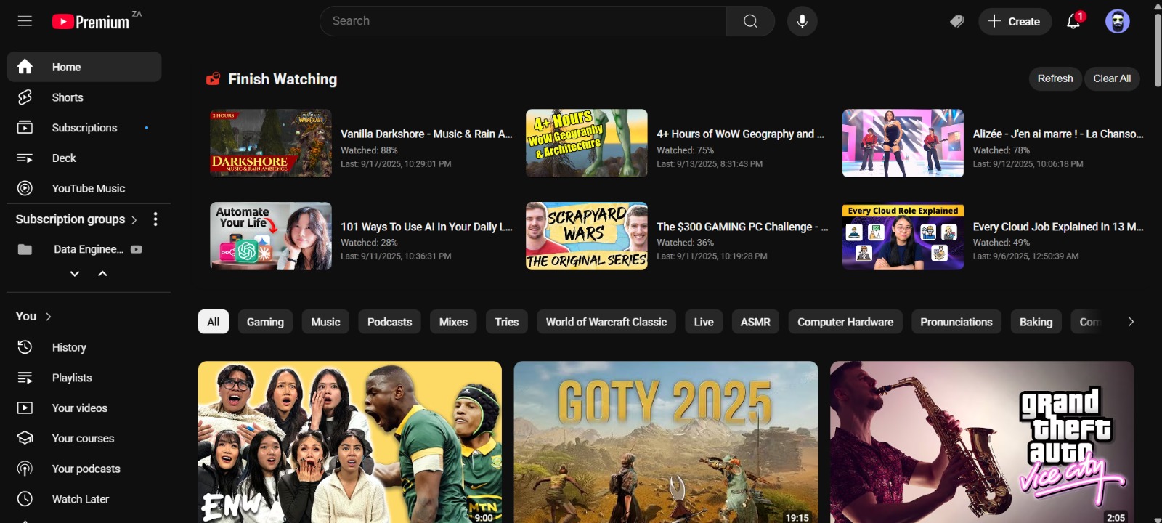Open the Home sidebar link

click(x=84, y=67)
